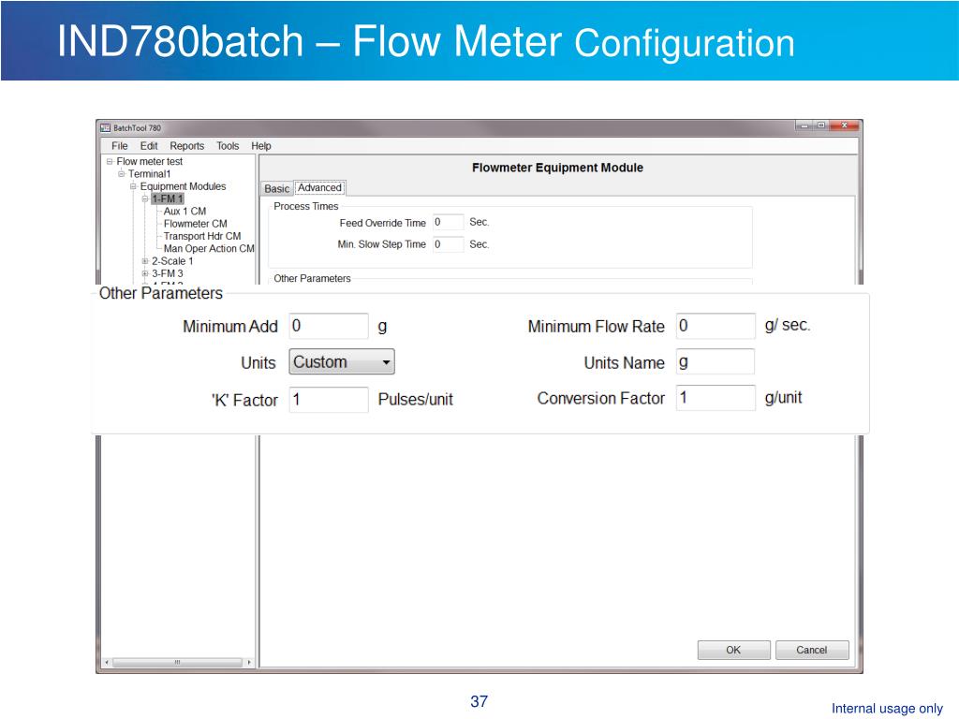Collapse the Flow meter test tree node
The width and height of the screenshot is (959, 719).
coord(110,161)
